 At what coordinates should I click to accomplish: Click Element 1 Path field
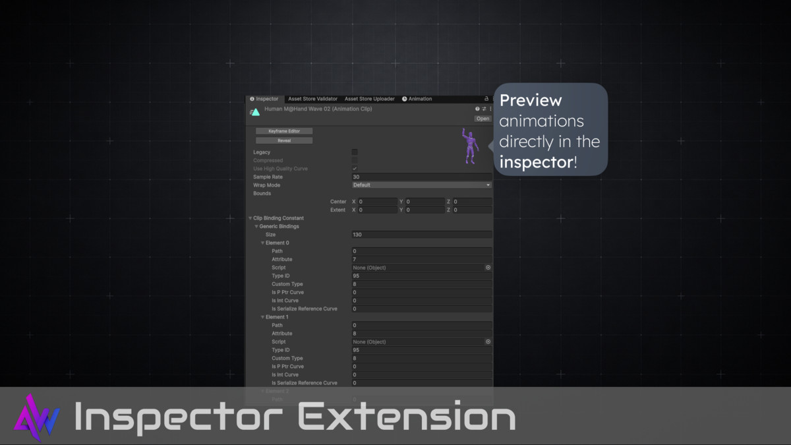[422, 325]
